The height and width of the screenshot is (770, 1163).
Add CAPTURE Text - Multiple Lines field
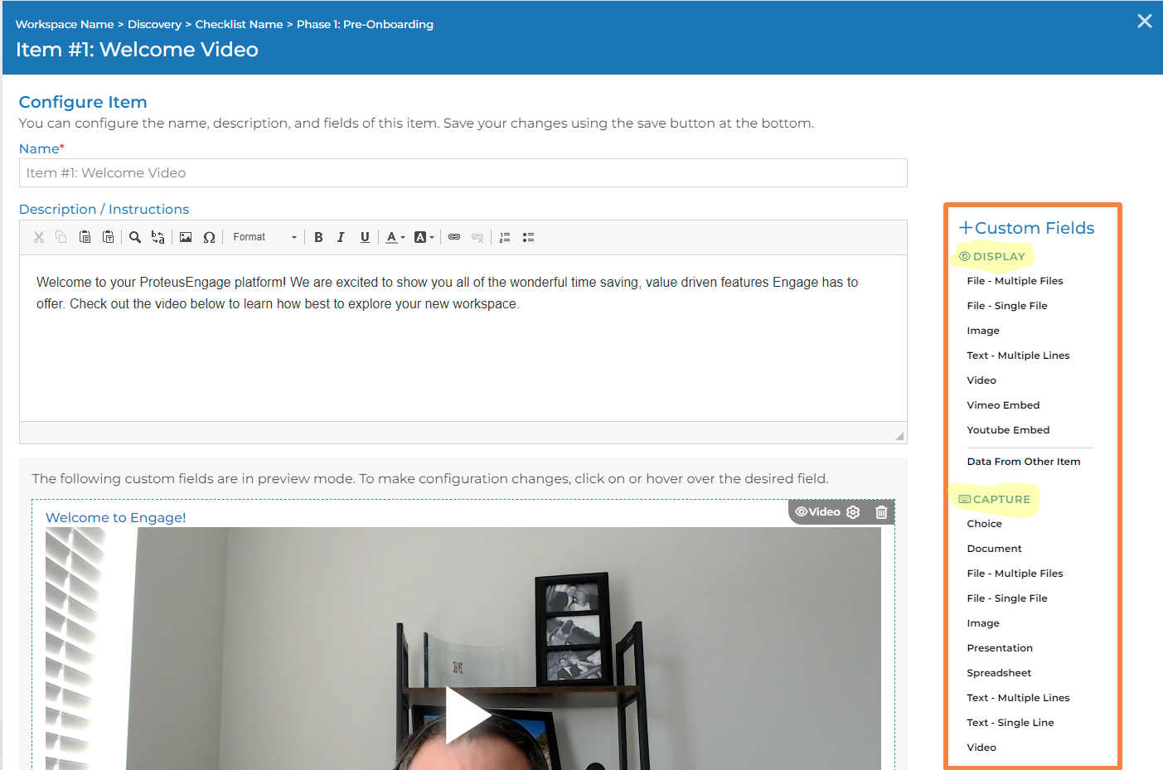click(x=1018, y=698)
